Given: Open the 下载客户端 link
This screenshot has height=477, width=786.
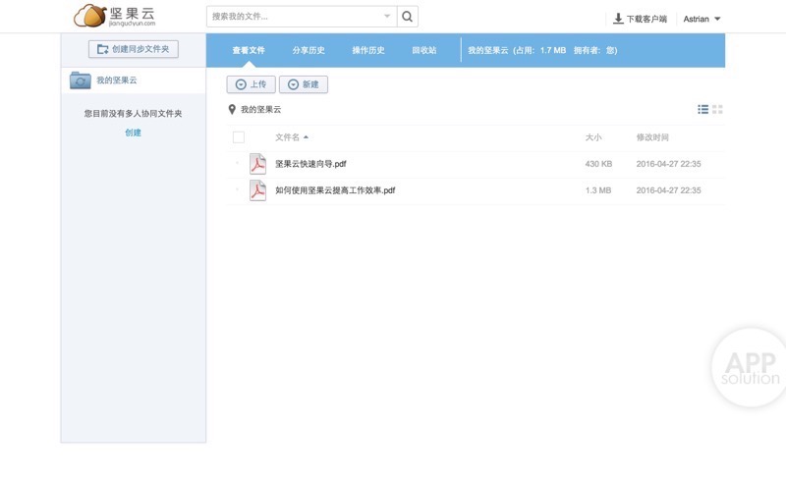Looking at the screenshot, I should [x=646, y=19].
